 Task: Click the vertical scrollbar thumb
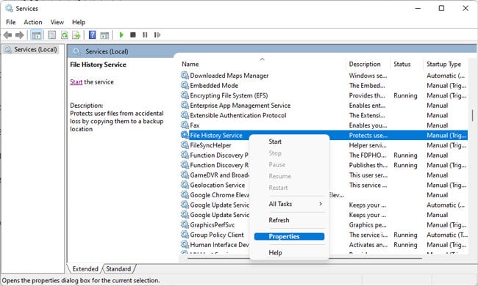tap(473, 115)
